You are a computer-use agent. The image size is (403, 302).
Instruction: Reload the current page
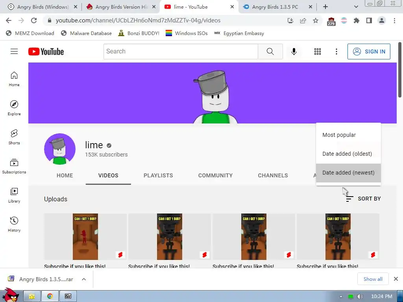tap(34, 20)
